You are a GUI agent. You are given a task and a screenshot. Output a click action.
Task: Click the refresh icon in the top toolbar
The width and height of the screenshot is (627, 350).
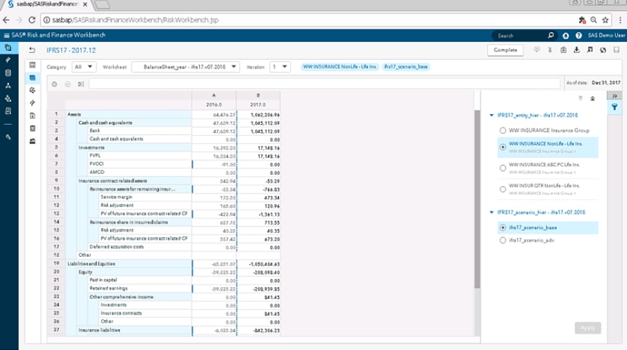pos(603,49)
